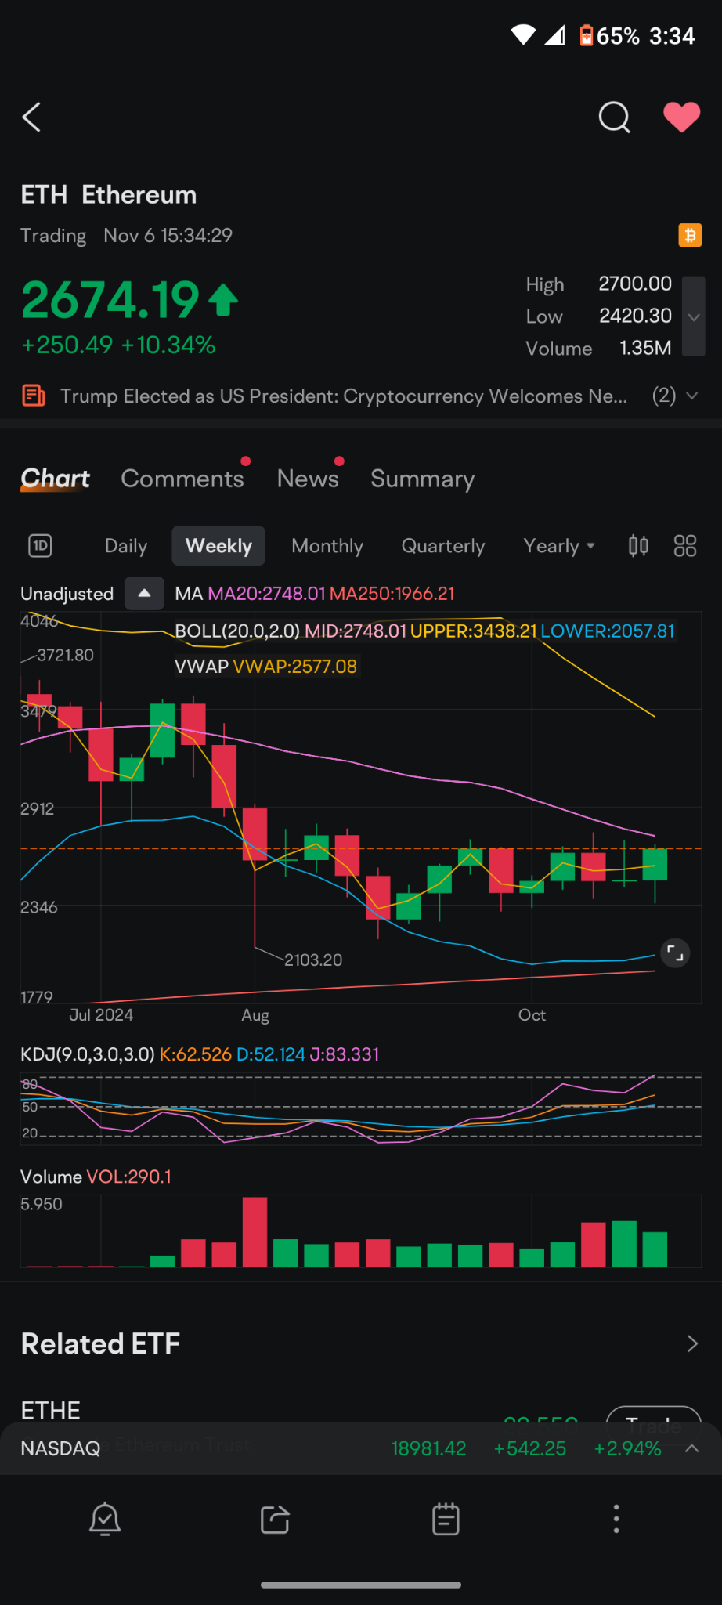Select the Quarterly chart interval
Viewport: 722px width, 1605px height.
[443, 546]
